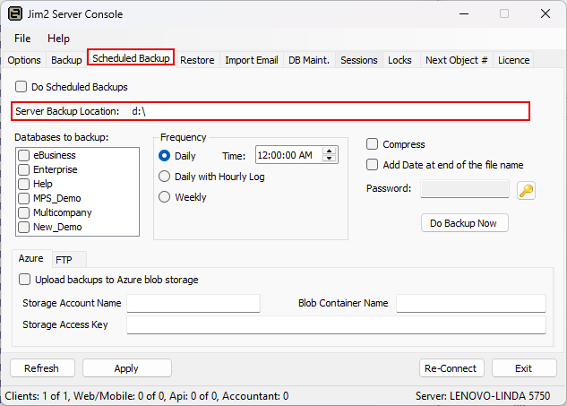Close the Jim2 Server Console window
This screenshot has width=567, height=406.
pyautogui.click(x=546, y=13)
